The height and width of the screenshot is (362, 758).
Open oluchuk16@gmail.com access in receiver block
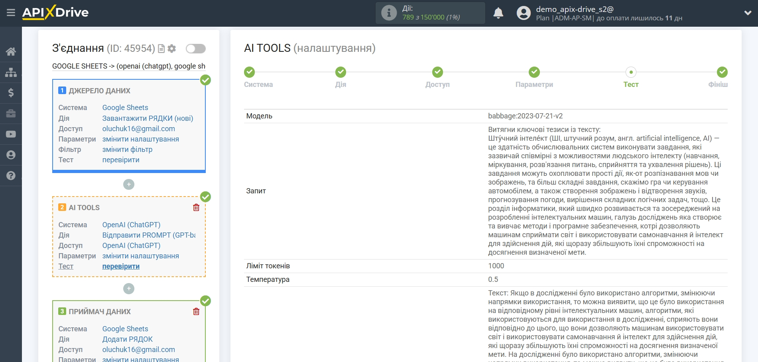(x=139, y=350)
